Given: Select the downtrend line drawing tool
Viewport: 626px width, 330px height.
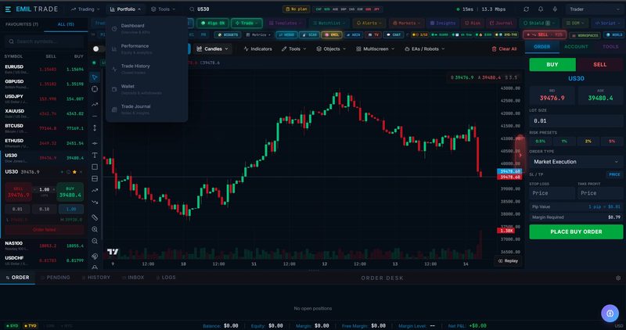Looking at the screenshot, I should [95, 203].
